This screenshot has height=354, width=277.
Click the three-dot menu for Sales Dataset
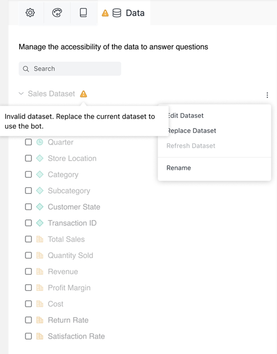267,95
